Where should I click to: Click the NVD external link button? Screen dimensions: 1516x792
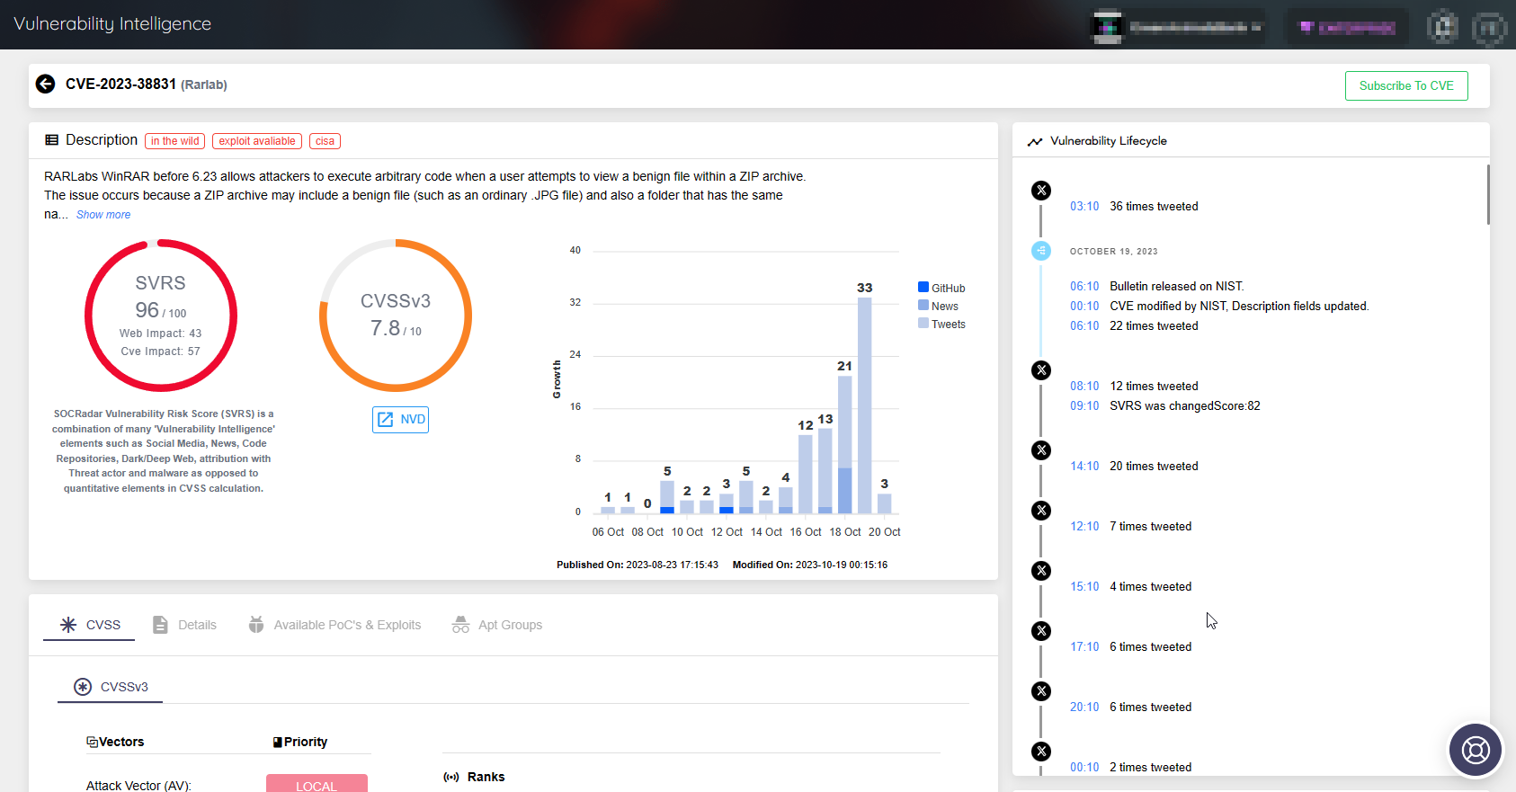(400, 420)
